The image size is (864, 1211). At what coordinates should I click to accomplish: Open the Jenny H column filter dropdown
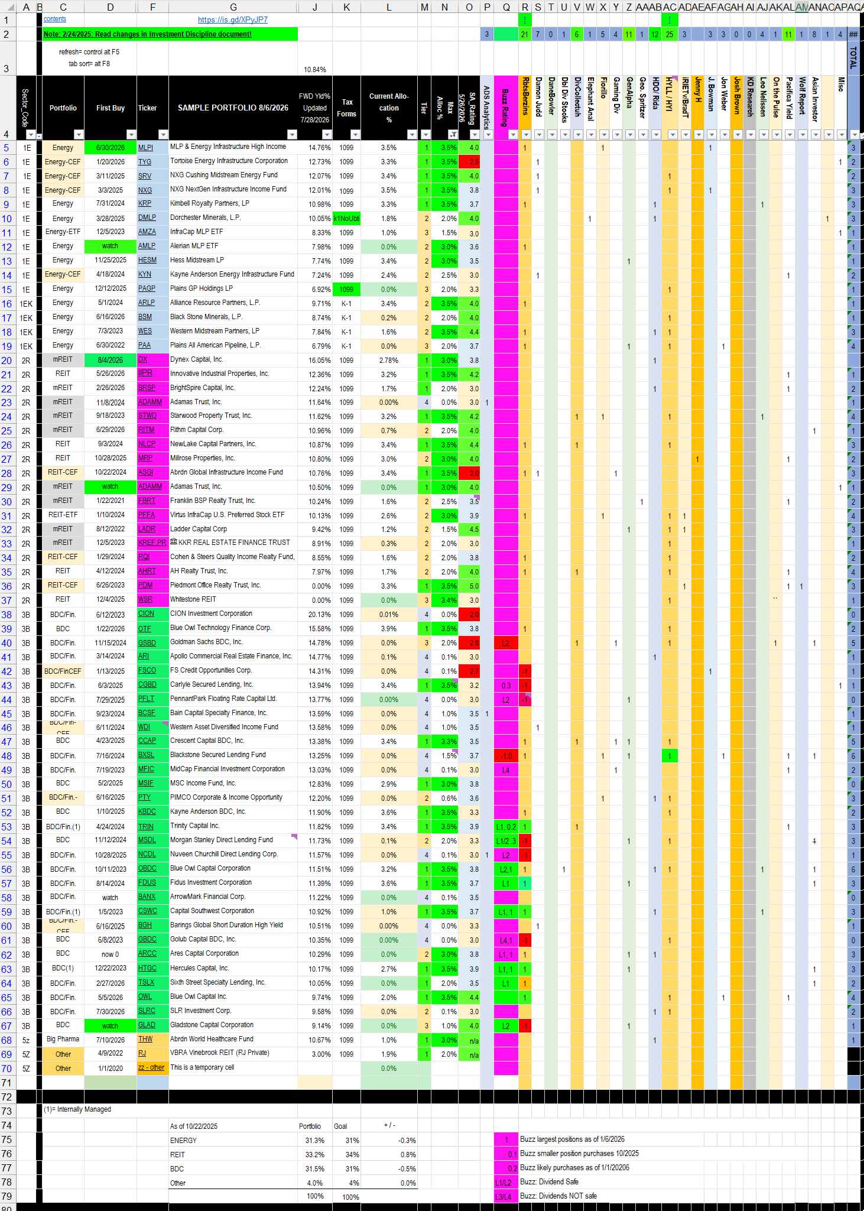pos(699,135)
